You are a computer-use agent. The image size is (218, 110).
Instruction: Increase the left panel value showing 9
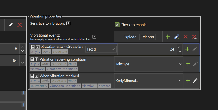[22, 47]
